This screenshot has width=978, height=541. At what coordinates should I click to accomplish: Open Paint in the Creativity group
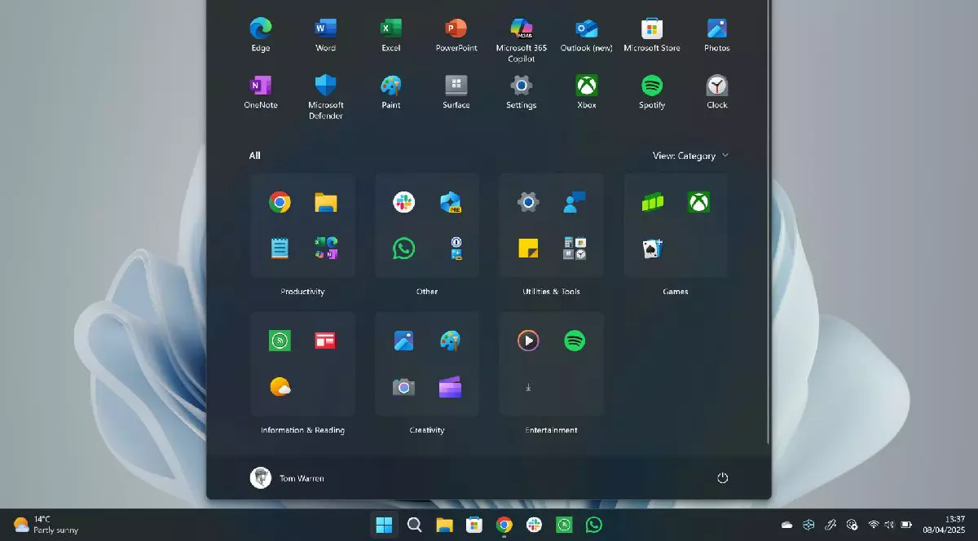tap(451, 341)
